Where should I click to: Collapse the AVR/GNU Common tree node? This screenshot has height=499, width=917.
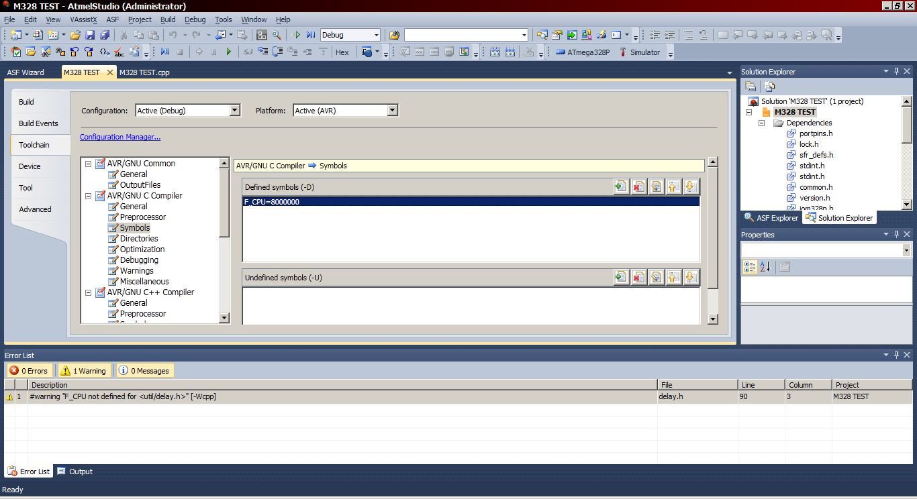coord(88,164)
